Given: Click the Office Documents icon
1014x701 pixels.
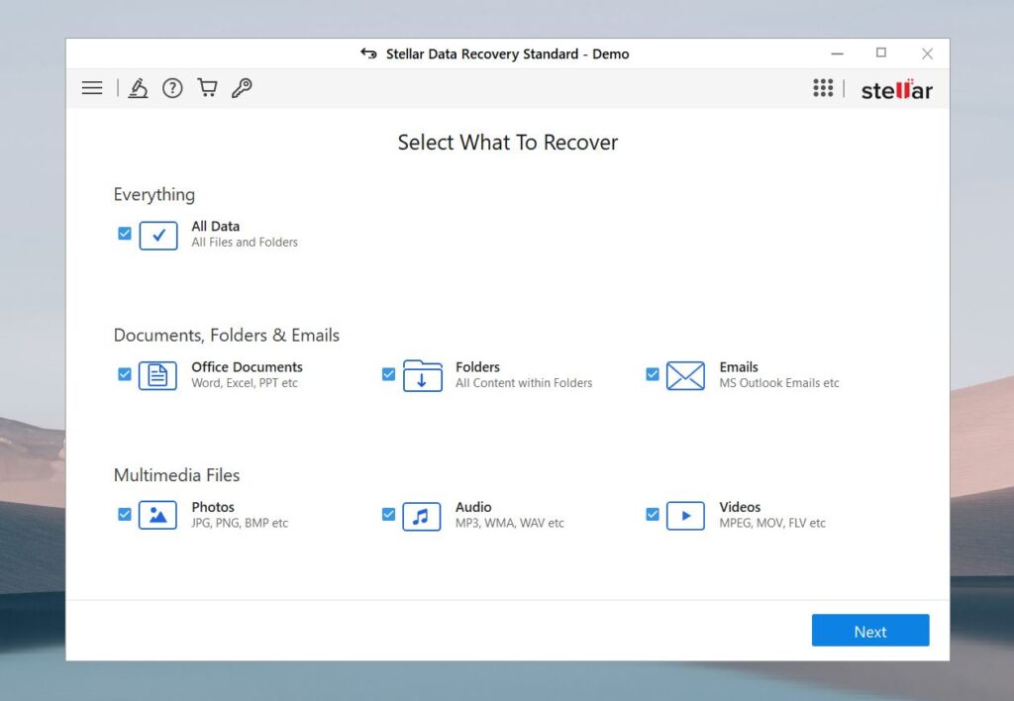Looking at the screenshot, I should point(157,375).
